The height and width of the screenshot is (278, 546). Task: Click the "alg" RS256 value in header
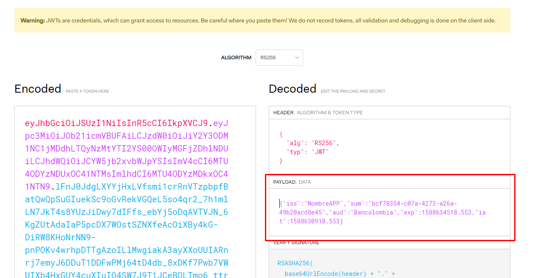click(324, 143)
